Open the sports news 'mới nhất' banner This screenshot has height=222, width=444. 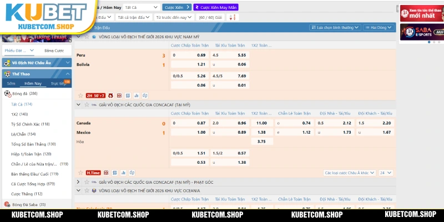422,13
